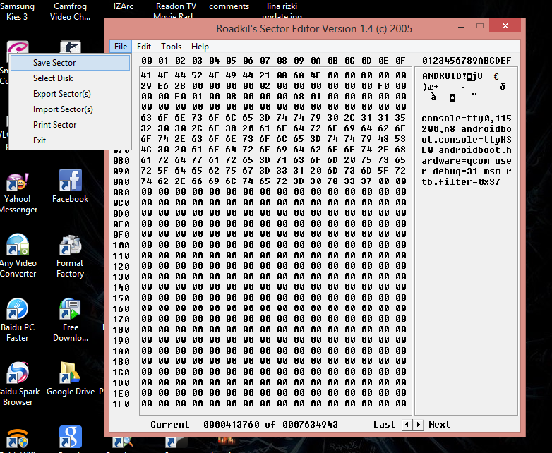Click the right arrow to go to Next sector

pyautogui.click(x=418, y=425)
